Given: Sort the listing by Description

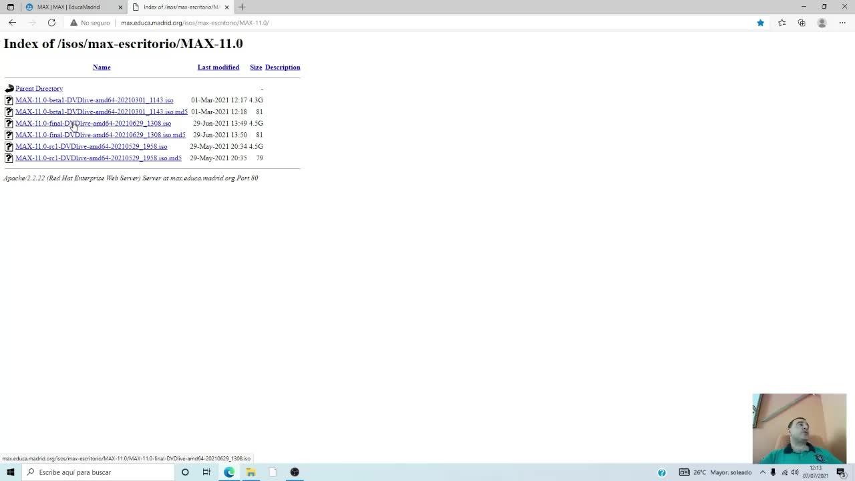Looking at the screenshot, I should 283,67.
